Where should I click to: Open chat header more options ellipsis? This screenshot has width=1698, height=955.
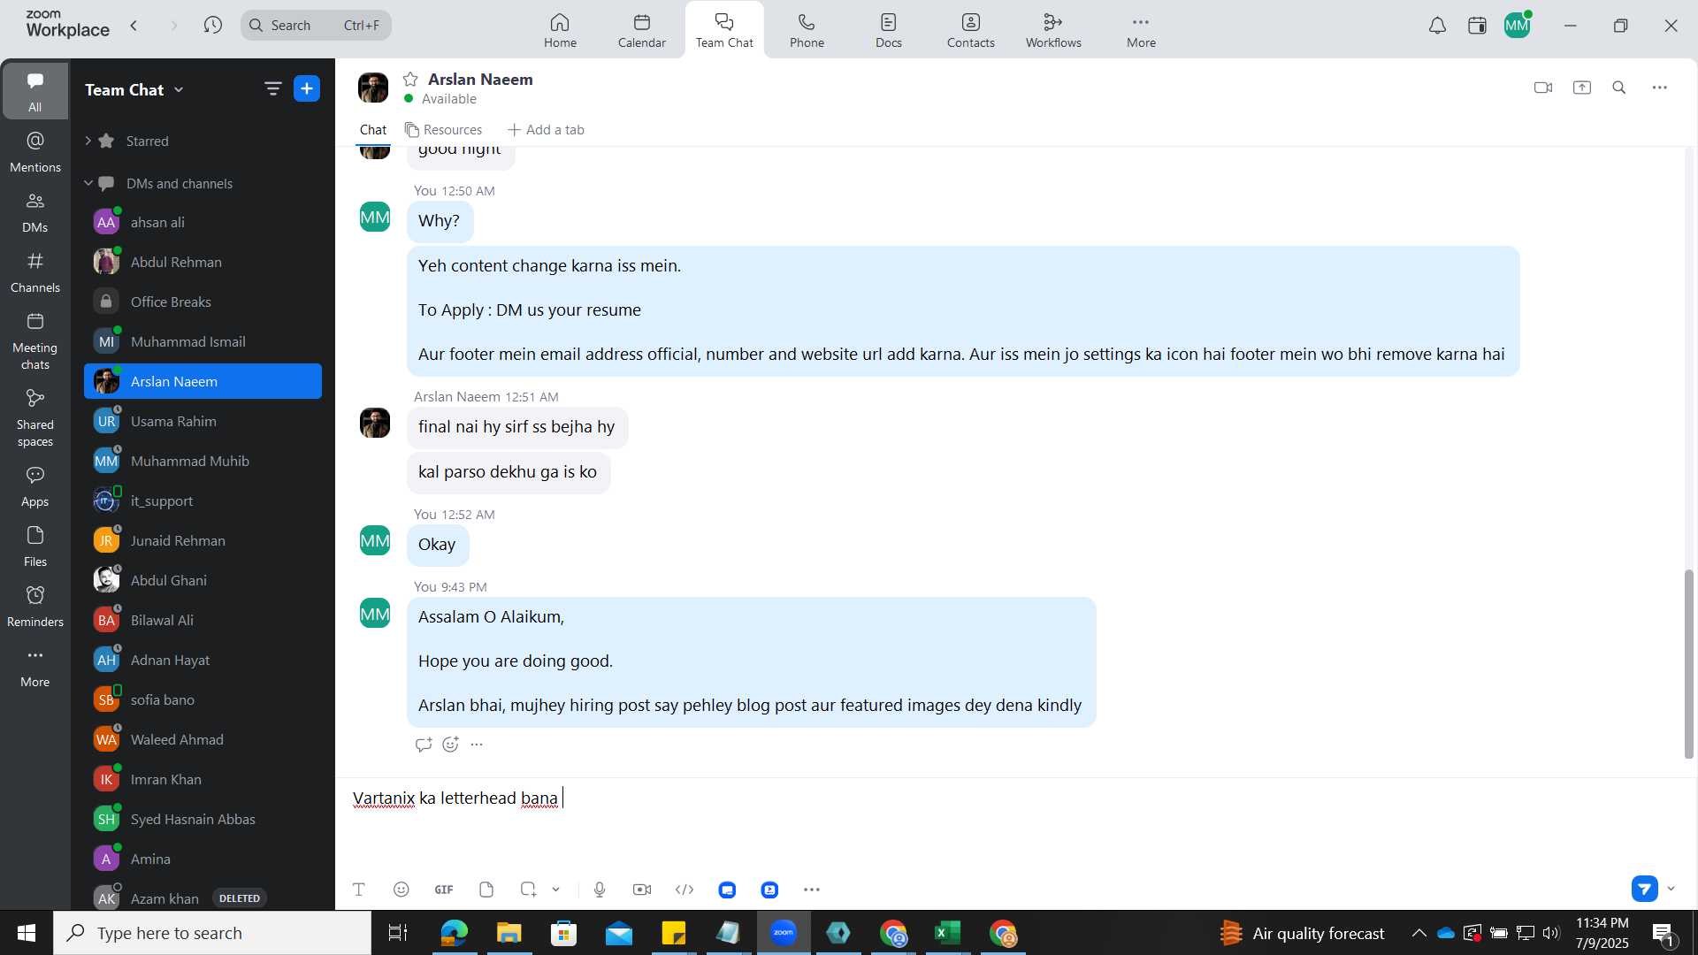(x=1660, y=88)
